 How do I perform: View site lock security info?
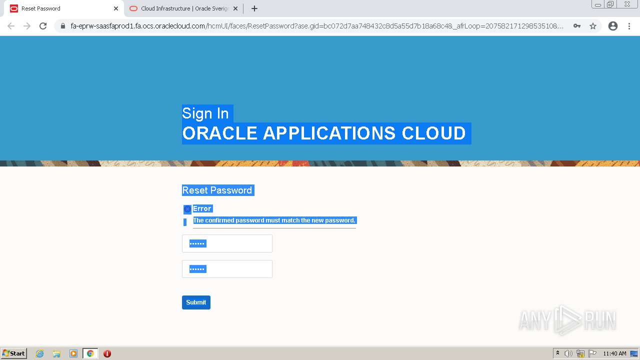tap(62, 26)
